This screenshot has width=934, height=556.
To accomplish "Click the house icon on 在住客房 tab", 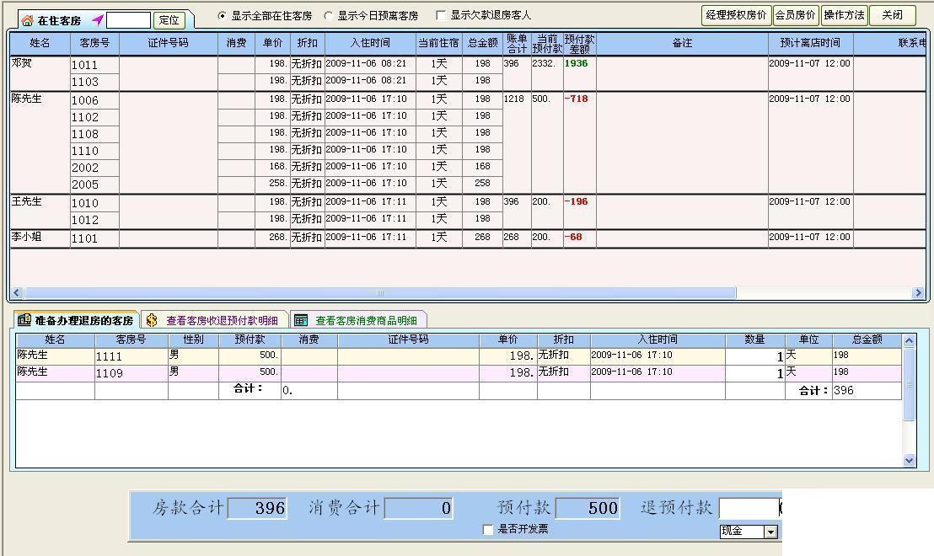I will 27,21.
